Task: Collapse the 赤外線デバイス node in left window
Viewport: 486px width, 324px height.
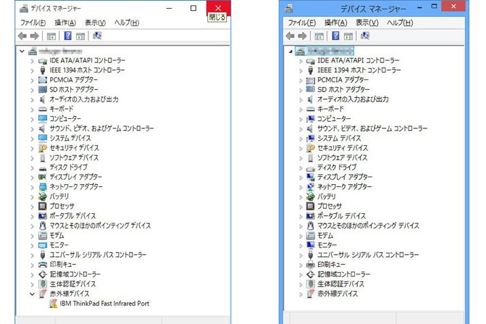Action: coord(32,294)
